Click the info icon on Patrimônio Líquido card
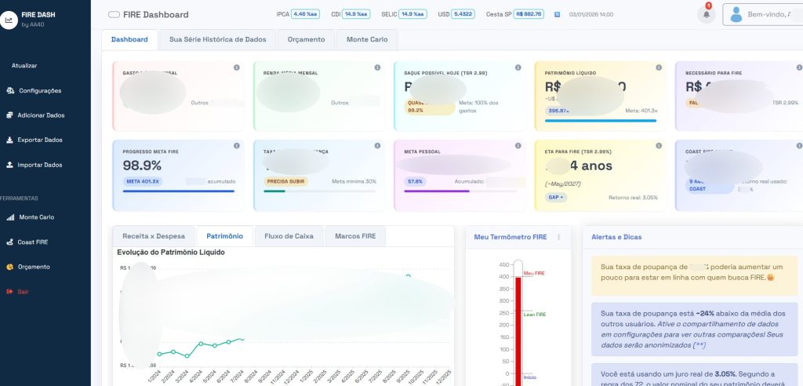This screenshot has height=386, width=803. tap(656, 67)
